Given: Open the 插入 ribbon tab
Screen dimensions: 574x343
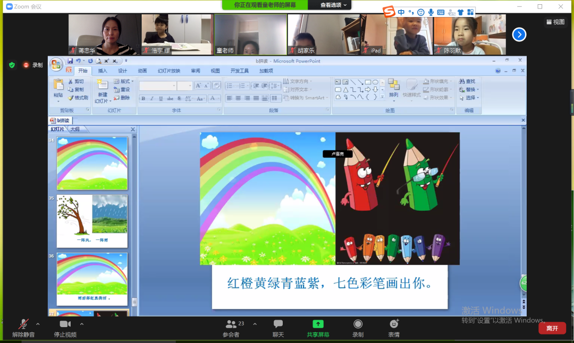Looking at the screenshot, I should point(103,71).
